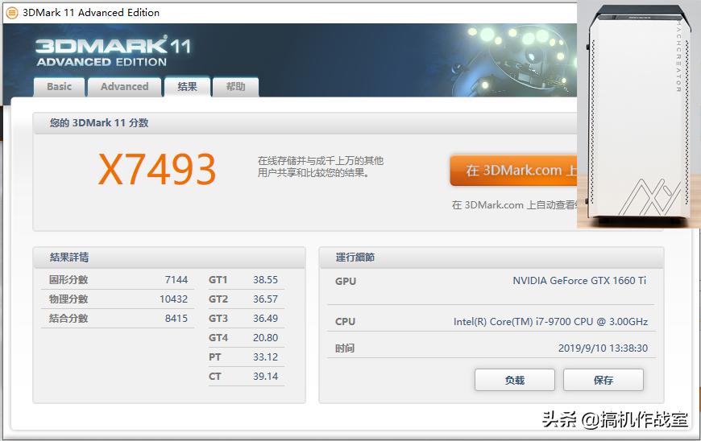Image resolution: width=701 pixels, height=441 pixels.
Task: Click the 您的 3DMark 11 分数 header
Action: 99,123
